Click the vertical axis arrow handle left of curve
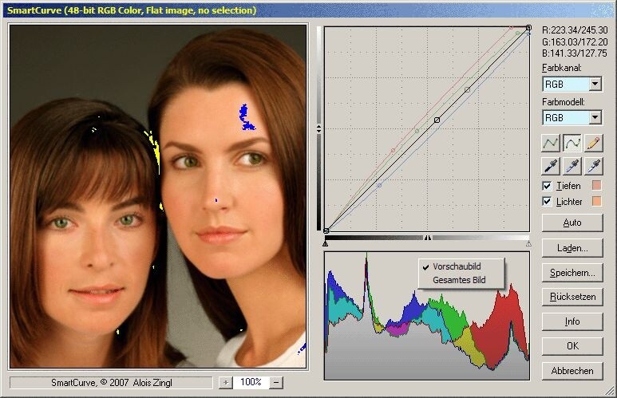 click(318, 128)
